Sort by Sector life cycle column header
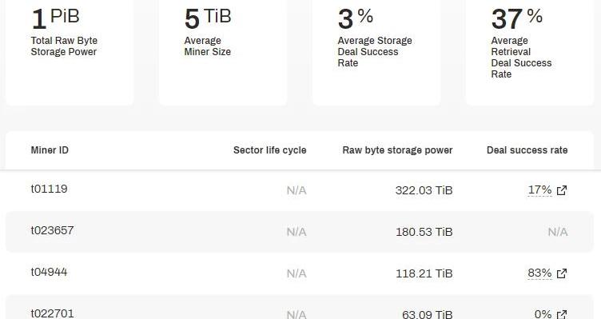Image resolution: width=601 pixels, height=319 pixels. (270, 150)
